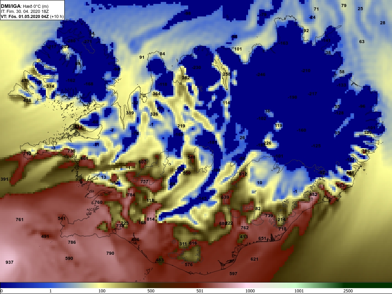The width and height of the screenshot is (392, 294).
Task: Click the map value 214
Action: point(281,220)
